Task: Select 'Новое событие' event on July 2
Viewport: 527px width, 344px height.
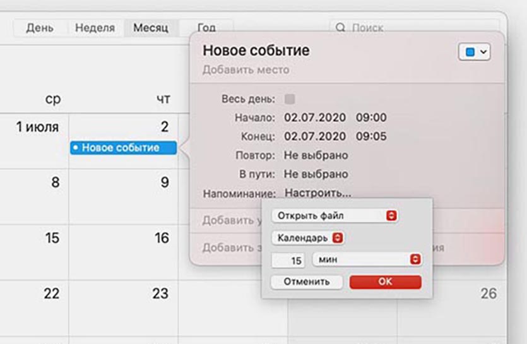Action: [x=123, y=148]
